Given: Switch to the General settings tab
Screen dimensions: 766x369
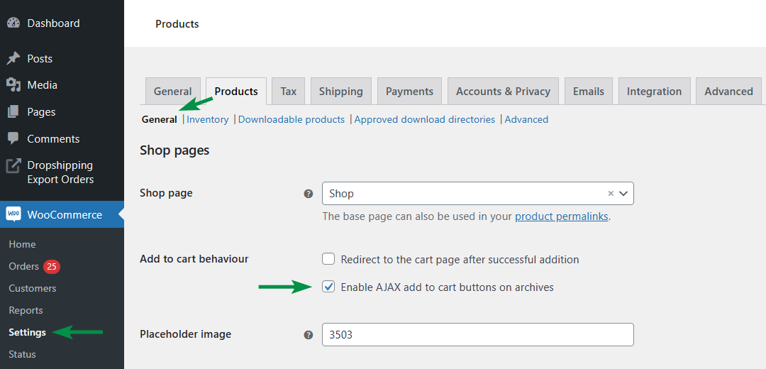Looking at the screenshot, I should click(x=173, y=92).
